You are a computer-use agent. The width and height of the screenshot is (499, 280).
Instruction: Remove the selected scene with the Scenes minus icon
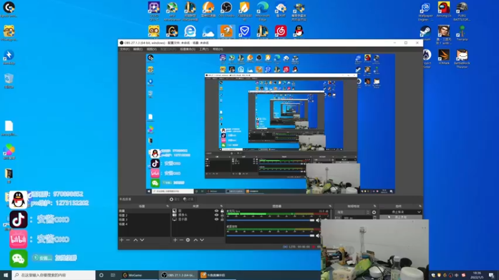[x=128, y=240]
